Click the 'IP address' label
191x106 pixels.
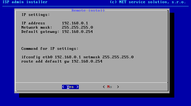pyautogui.click(x=33, y=23)
